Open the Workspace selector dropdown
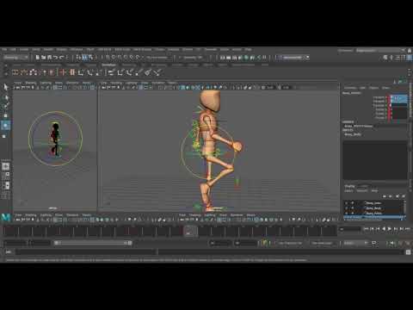The width and height of the screenshot is (413, 310). 380,50
